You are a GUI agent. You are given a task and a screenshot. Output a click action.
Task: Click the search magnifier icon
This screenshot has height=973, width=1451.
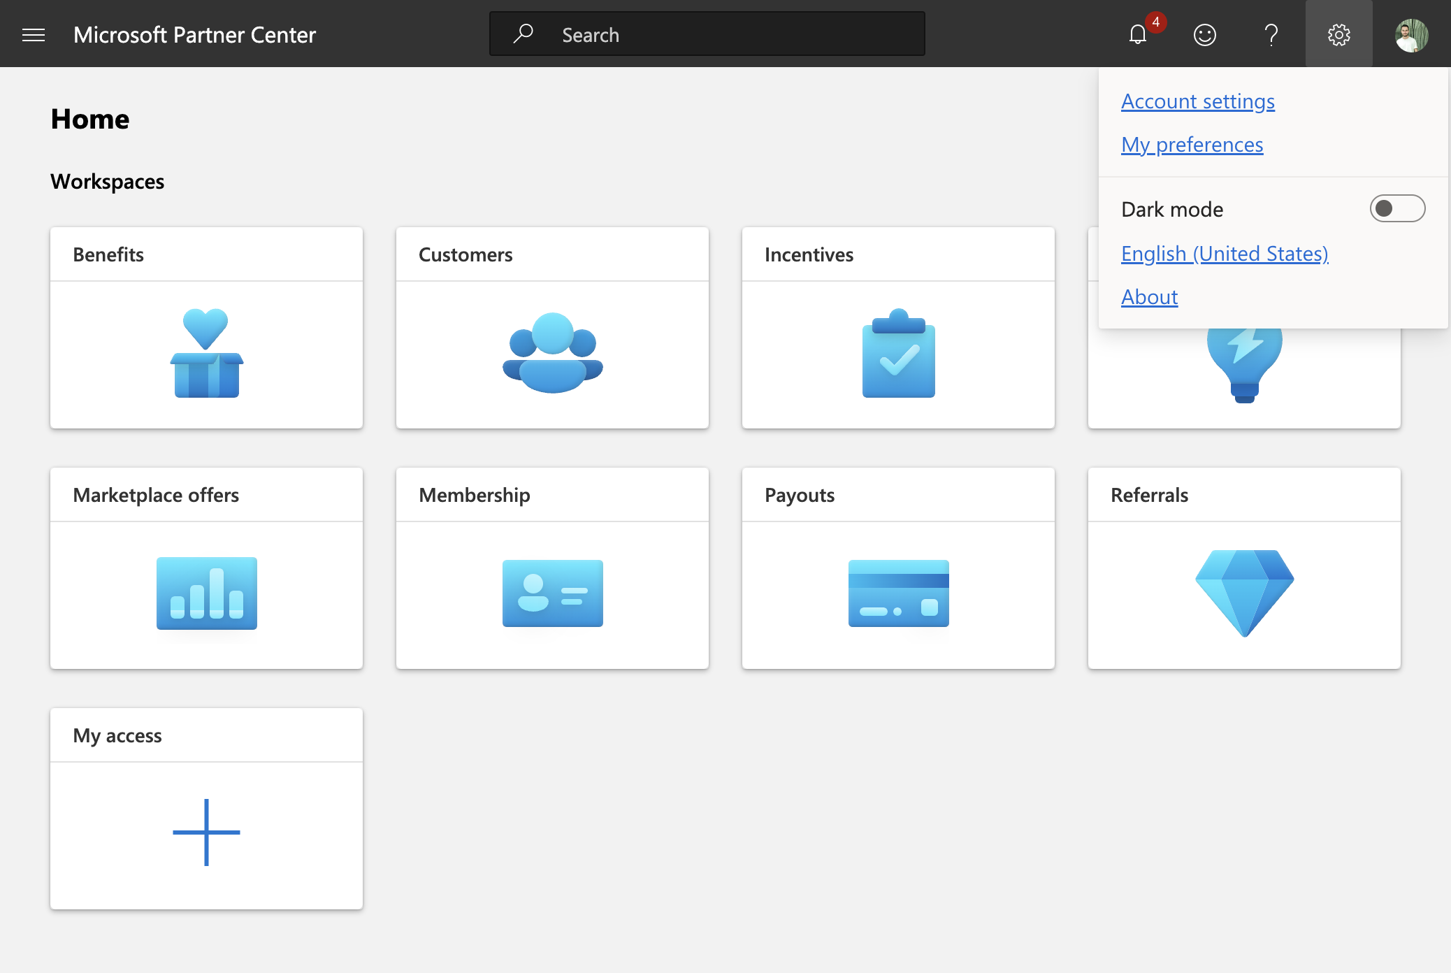[523, 34]
